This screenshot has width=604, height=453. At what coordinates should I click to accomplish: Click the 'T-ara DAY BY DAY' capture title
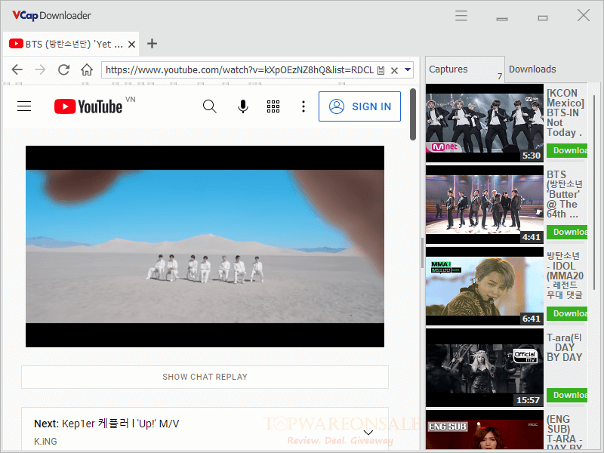tap(564, 347)
